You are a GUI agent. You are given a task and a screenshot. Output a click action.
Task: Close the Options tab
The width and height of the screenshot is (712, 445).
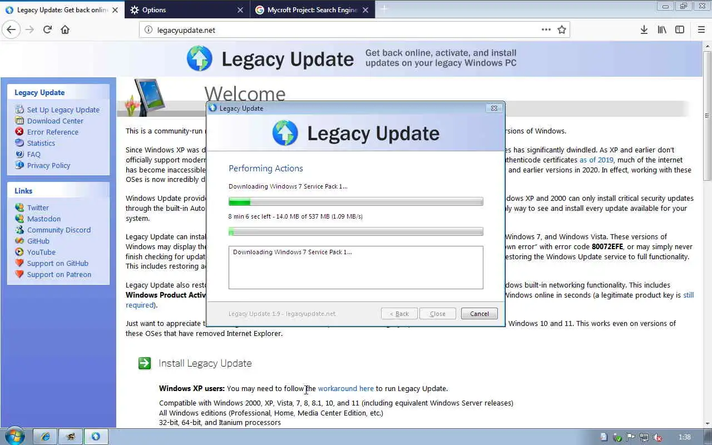pos(240,10)
